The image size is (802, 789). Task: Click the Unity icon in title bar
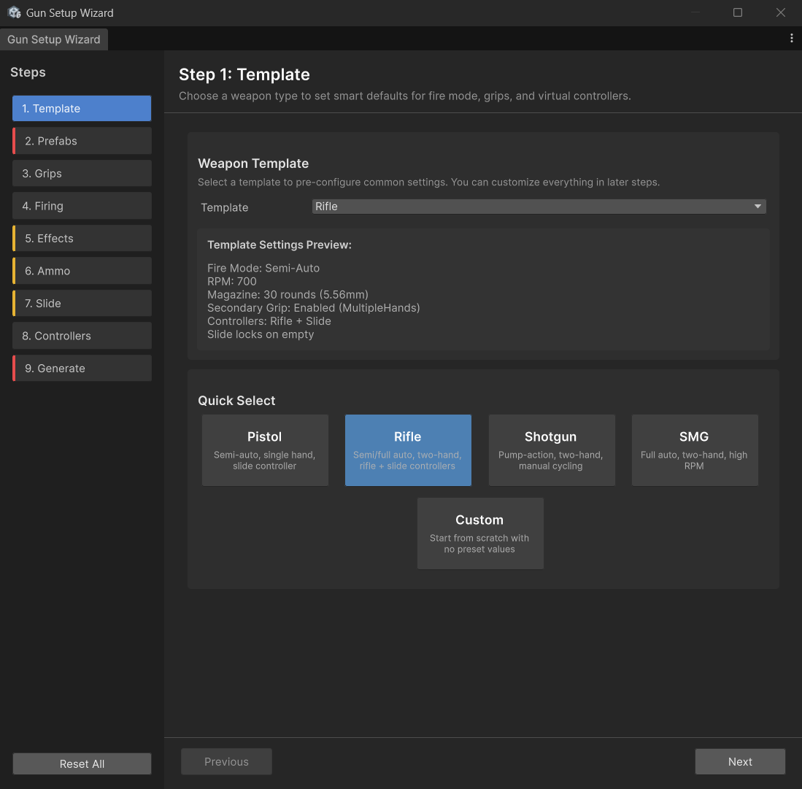pyautogui.click(x=14, y=12)
